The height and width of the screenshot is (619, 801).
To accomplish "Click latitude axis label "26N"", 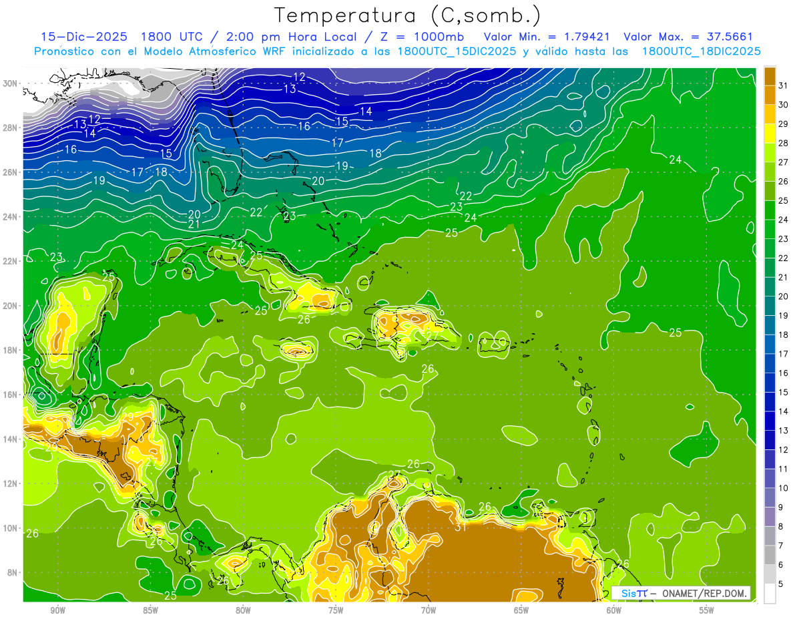I will [11, 172].
